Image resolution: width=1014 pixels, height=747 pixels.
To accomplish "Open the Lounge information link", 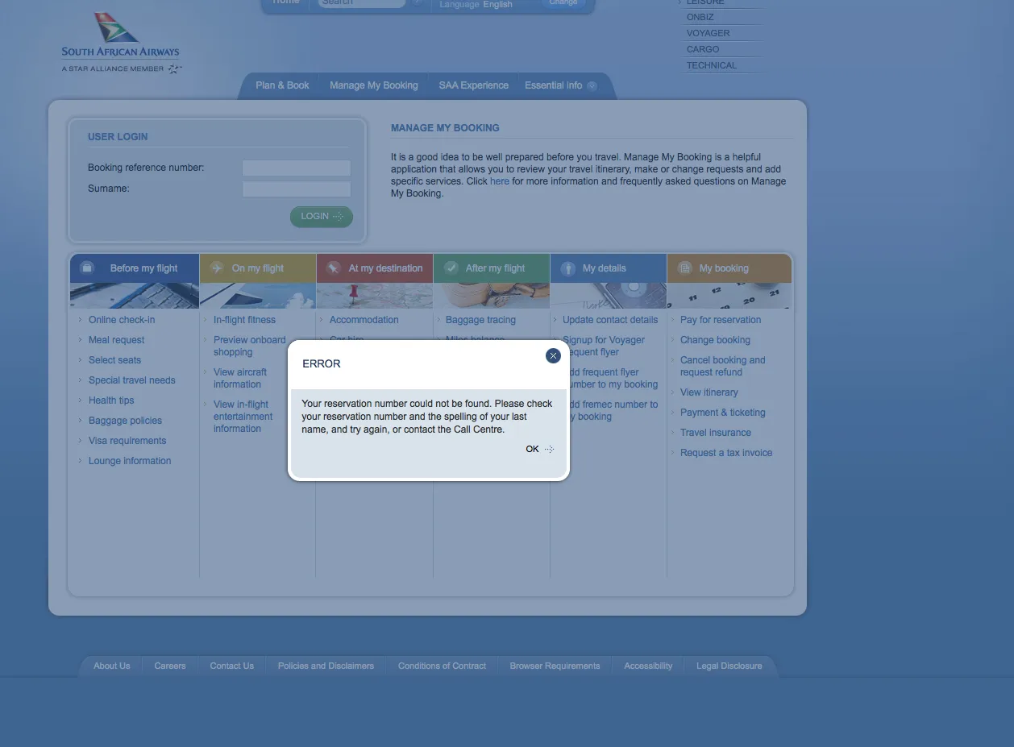I will point(130,461).
